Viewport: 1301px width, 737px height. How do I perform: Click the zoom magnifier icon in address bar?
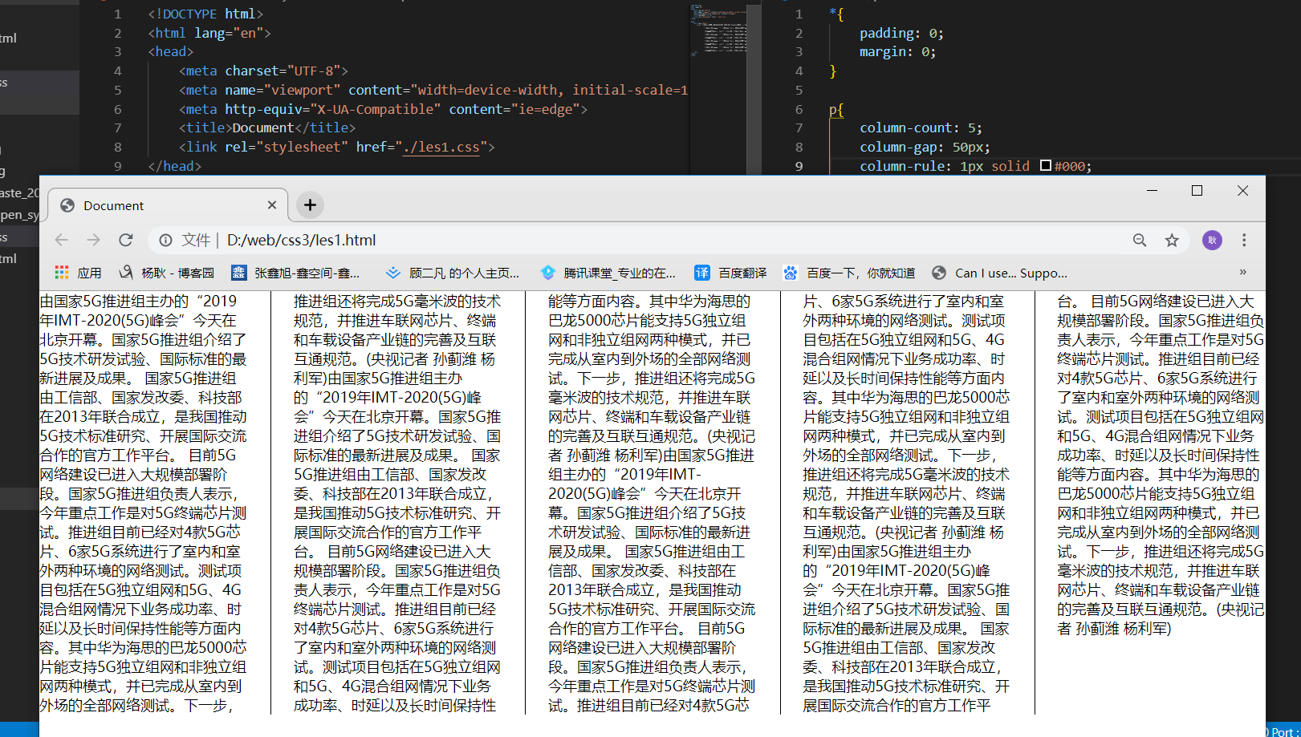click(1140, 240)
